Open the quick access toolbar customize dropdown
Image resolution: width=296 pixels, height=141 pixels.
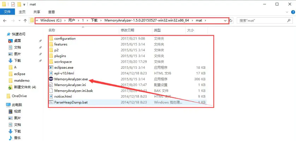coord(24,4)
